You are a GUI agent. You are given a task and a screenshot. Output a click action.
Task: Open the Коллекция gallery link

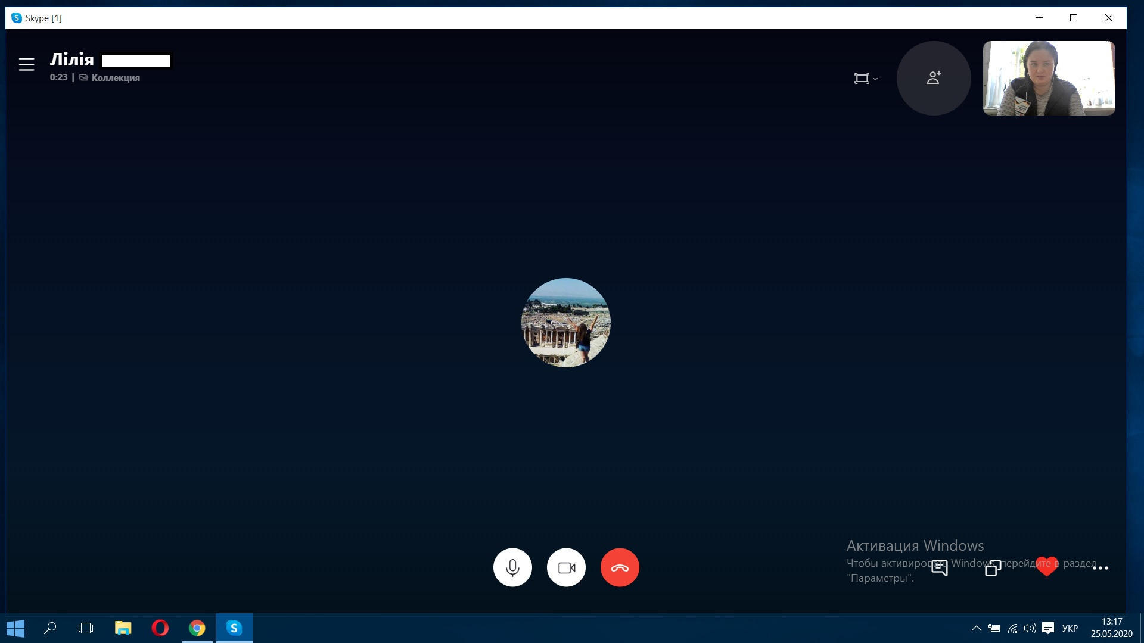(x=115, y=78)
